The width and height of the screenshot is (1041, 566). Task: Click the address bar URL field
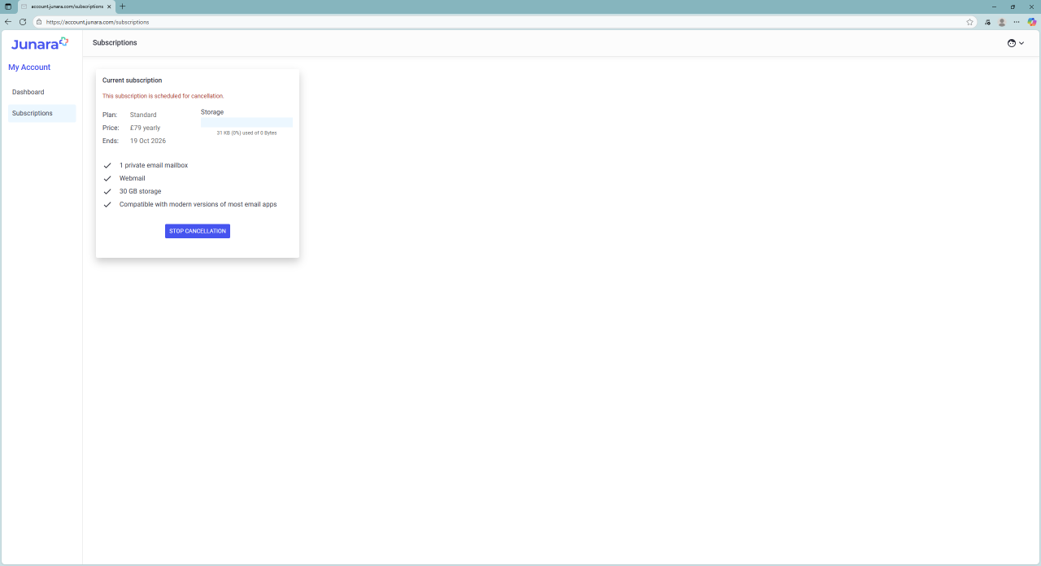click(504, 22)
